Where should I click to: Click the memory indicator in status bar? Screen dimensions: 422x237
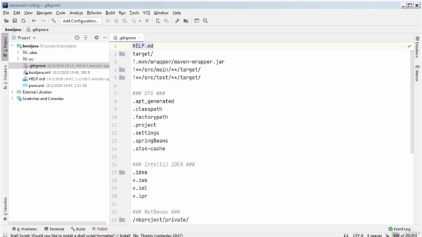405,235
